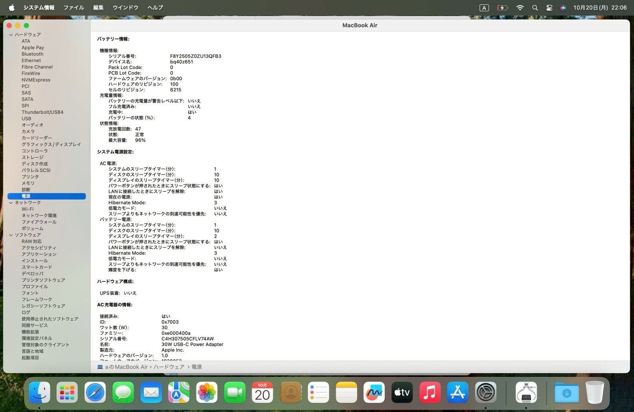This screenshot has width=634, height=412.
Task: Select Thunderbolt/USB4 in the sidebar
Action: 42,112
